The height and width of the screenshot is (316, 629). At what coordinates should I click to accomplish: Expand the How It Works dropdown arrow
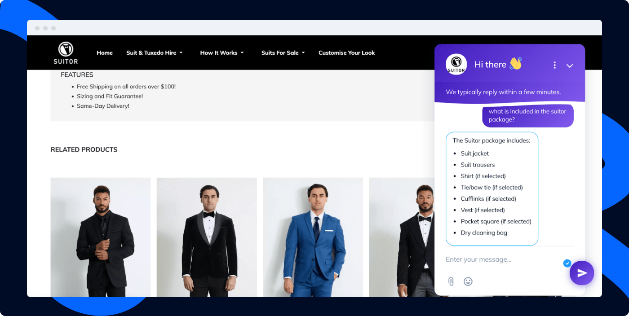(x=242, y=53)
